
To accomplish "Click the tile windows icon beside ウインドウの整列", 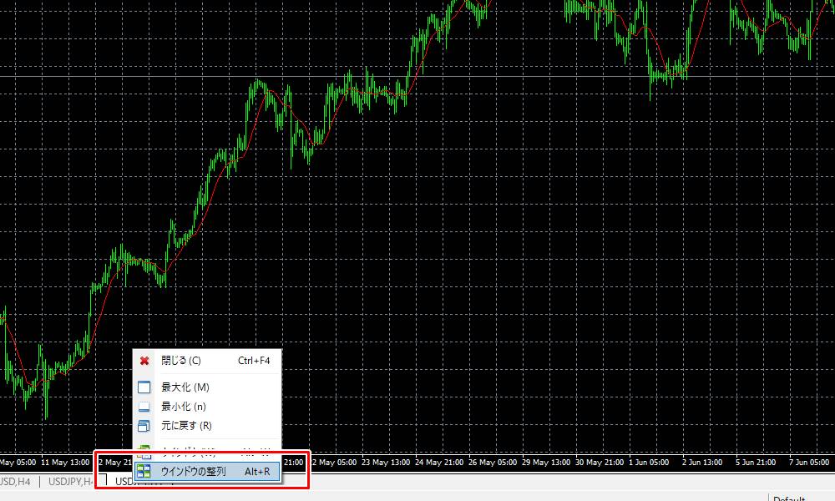I will click(x=144, y=472).
